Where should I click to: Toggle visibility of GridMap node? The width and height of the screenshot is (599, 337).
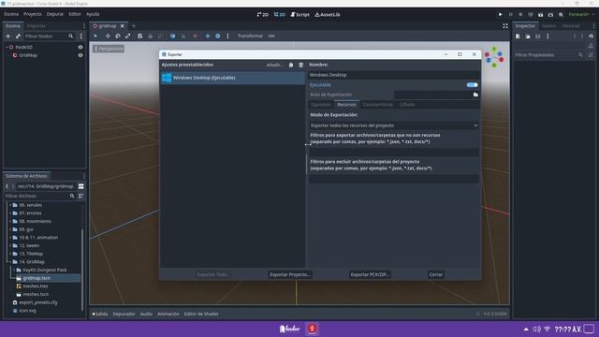tap(80, 55)
